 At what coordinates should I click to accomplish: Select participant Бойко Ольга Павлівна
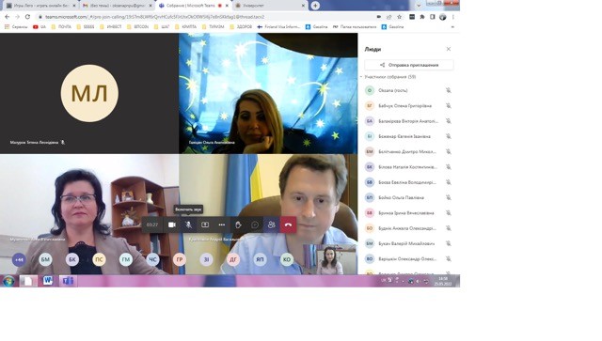pyautogui.click(x=408, y=198)
